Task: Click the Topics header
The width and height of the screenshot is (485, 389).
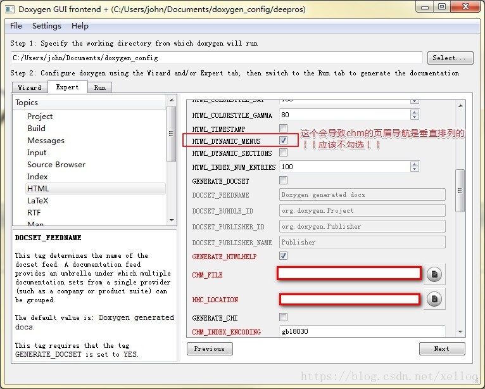Action: (x=89, y=103)
